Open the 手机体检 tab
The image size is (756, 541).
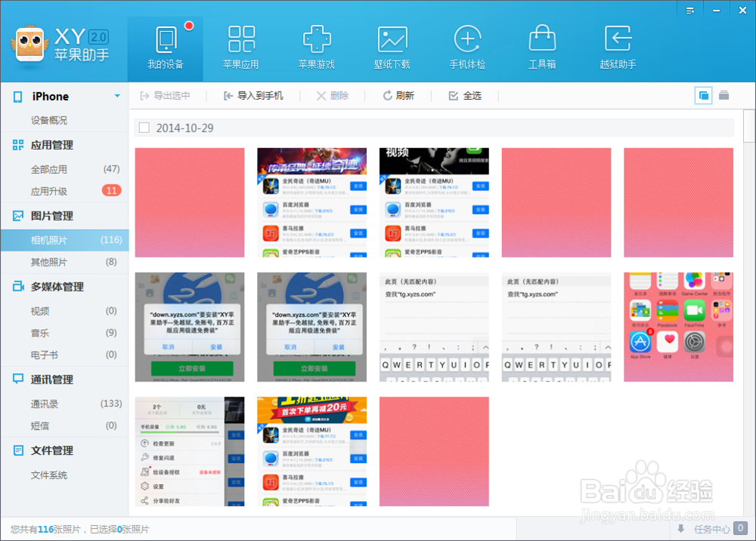[x=467, y=48]
